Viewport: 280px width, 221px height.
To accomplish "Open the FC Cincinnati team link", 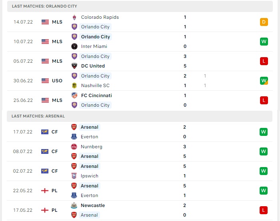I will pos(96,96).
